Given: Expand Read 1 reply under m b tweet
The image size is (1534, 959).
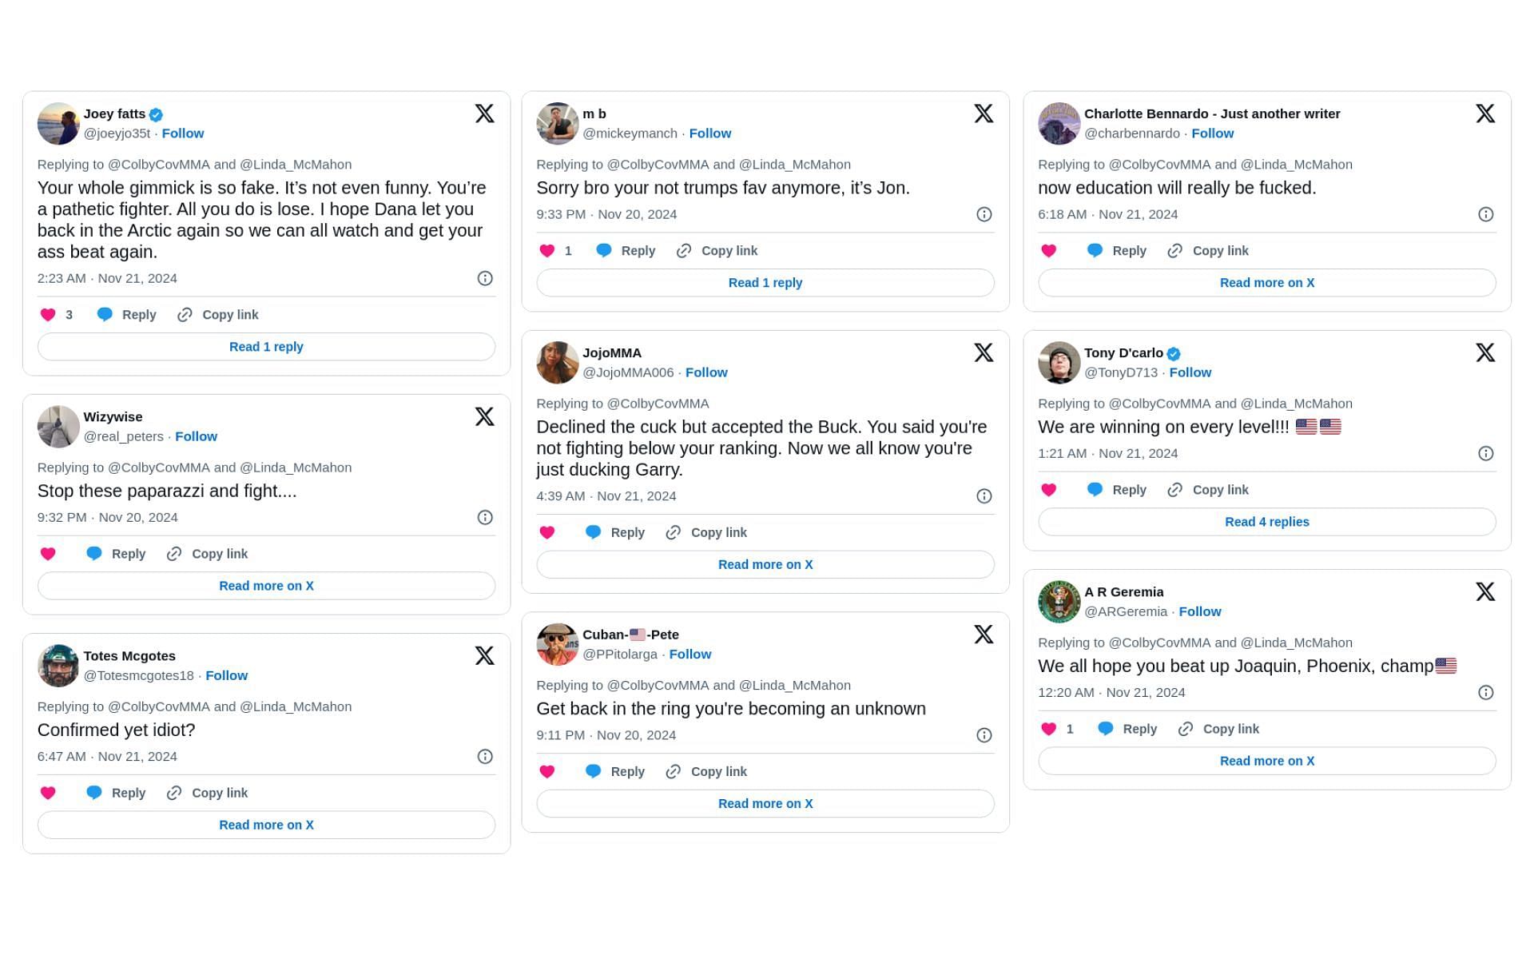Looking at the screenshot, I should click(x=765, y=282).
